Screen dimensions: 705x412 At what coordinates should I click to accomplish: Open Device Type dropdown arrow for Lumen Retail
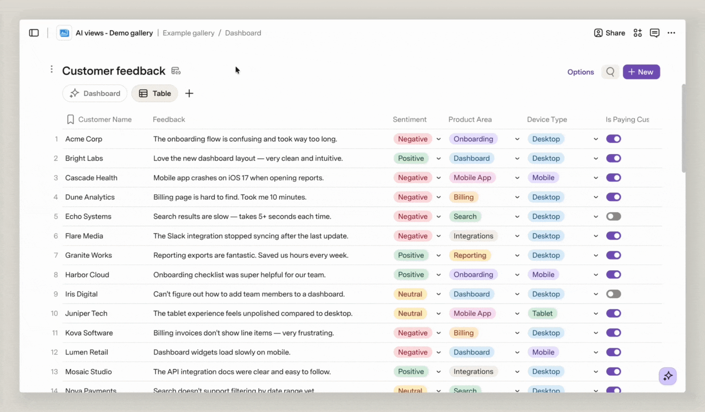(x=596, y=352)
